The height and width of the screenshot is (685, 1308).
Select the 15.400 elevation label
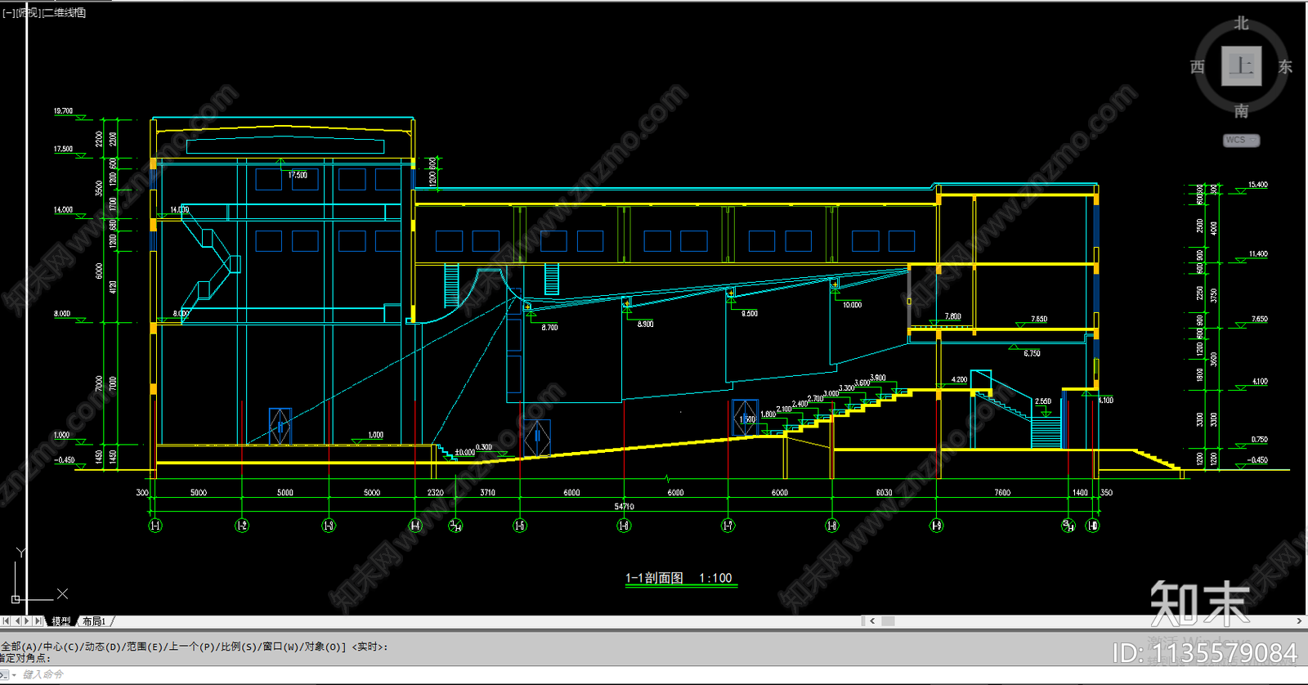click(1258, 185)
